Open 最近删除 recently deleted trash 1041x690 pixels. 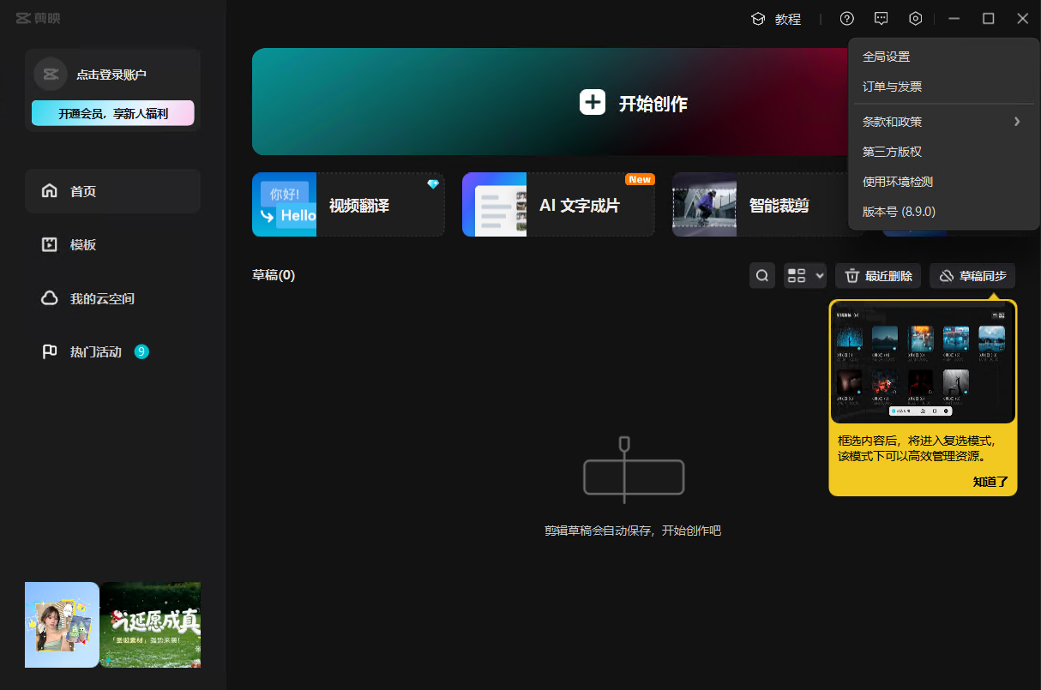[878, 276]
